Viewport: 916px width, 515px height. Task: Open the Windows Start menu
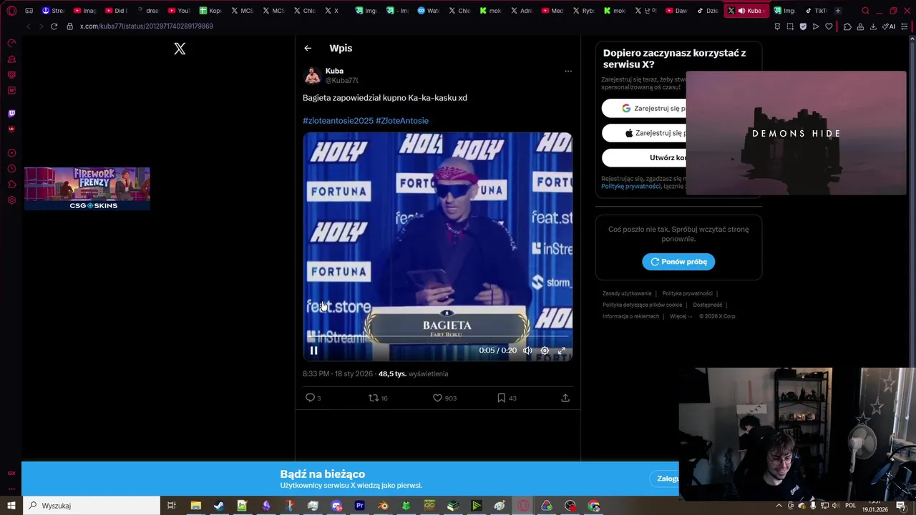tap(11, 506)
